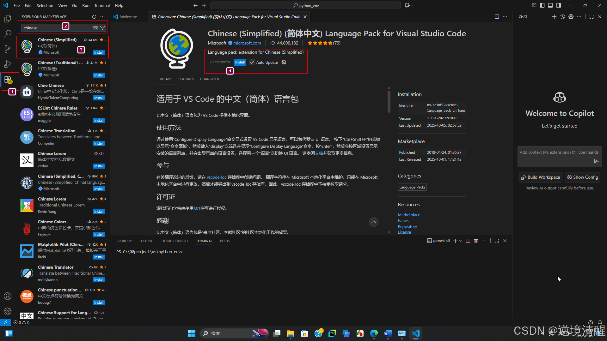Open the Run and Debug view
Image resolution: width=607 pixels, height=341 pixels.
coord(8,64)
